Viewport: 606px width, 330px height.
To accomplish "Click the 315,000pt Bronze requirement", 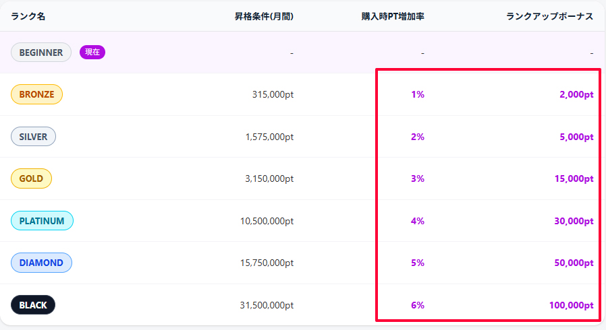I will coord(273,95).
